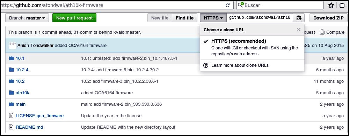This screenshot has width=349, height=136.
Task: Open the Branch: master dropdown
Action: [27, 18]
